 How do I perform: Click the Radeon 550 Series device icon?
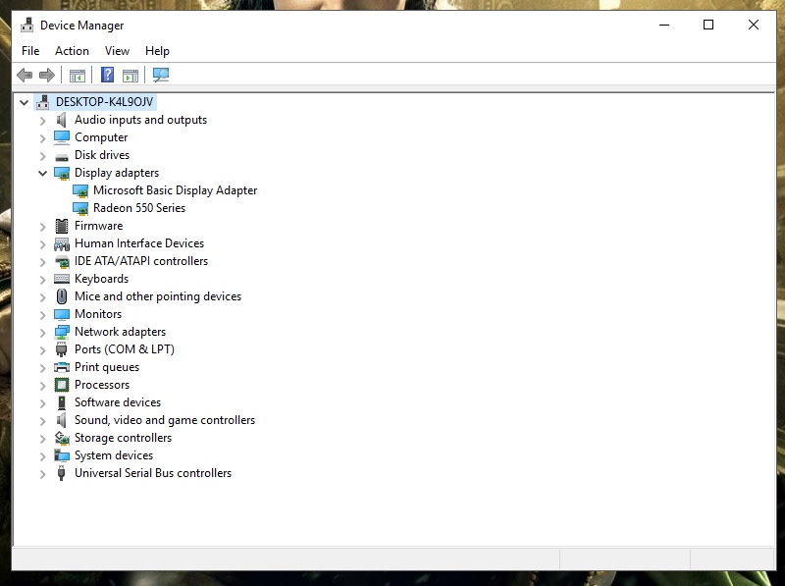[x=80, y=208]
